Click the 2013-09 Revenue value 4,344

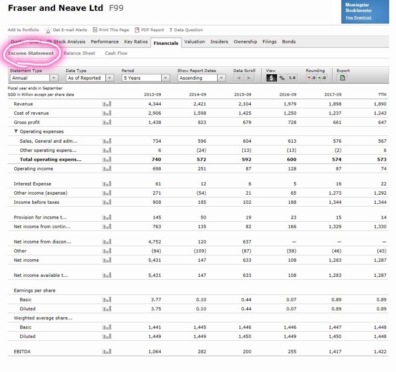(154, 104)
